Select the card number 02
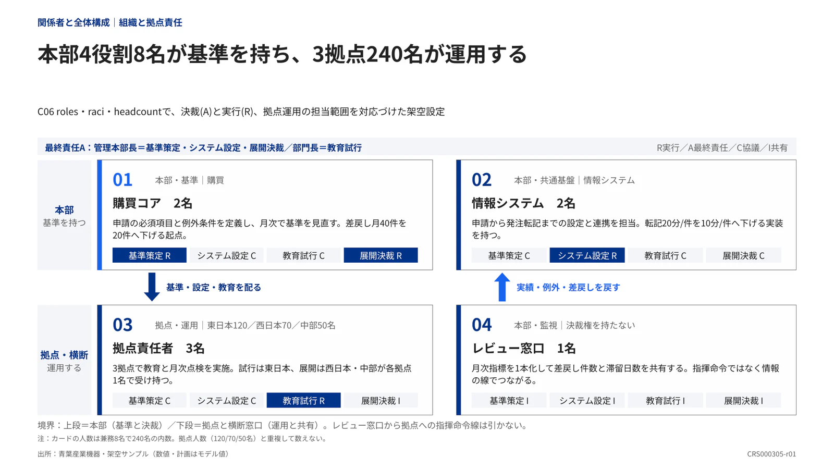This screenshot has height=469, width=834. [x=482, y=180]
